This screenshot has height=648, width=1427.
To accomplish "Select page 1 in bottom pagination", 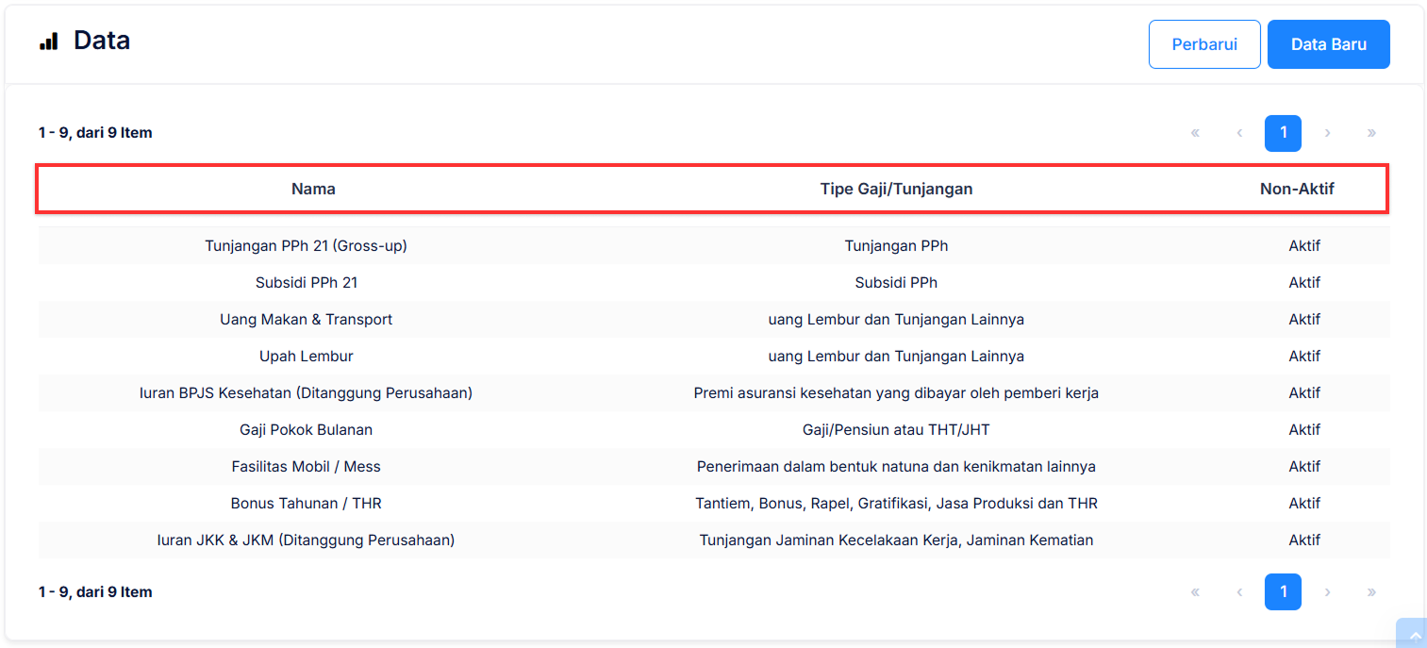I will tap(1283, 592).
